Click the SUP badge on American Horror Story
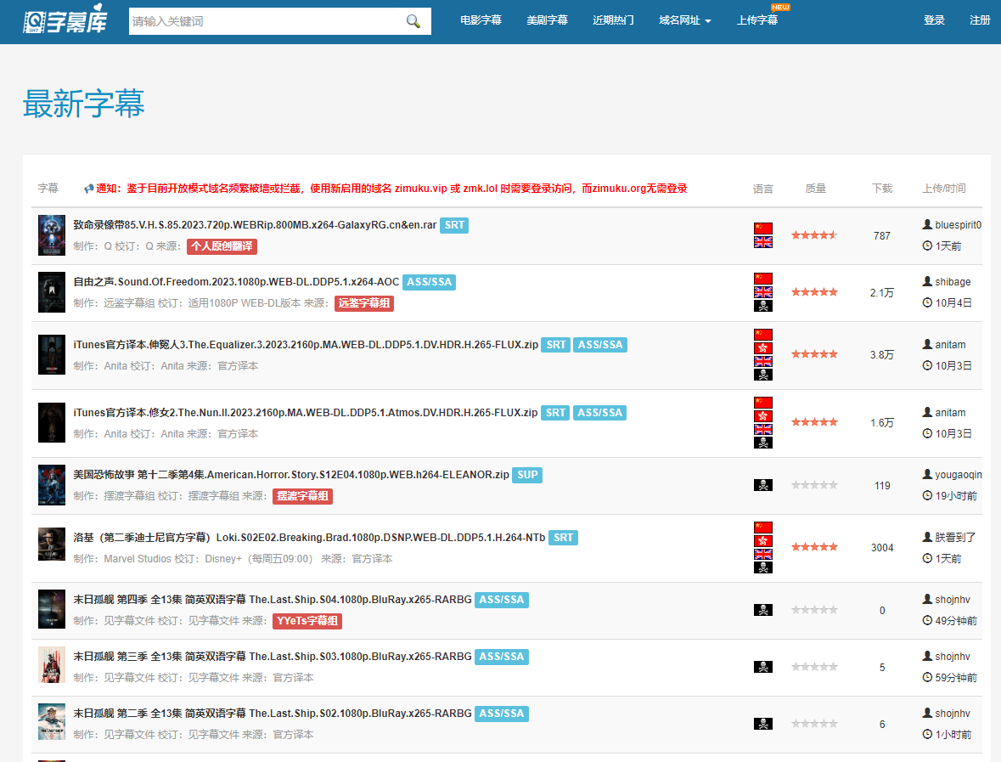 click(527, 475)
